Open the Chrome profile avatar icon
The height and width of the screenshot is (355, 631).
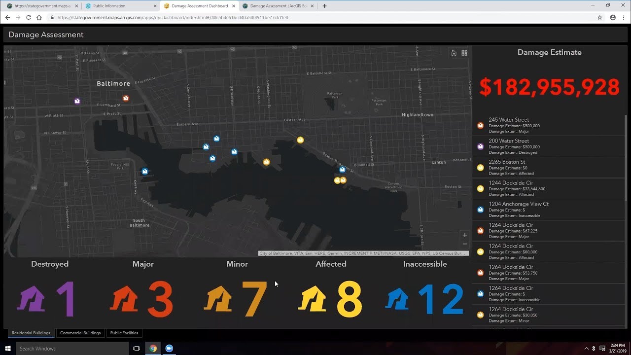(x=613, y=17)
